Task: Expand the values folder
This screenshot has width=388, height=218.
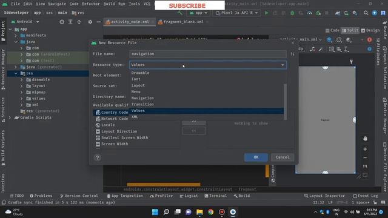Action: tap(22, 99)
